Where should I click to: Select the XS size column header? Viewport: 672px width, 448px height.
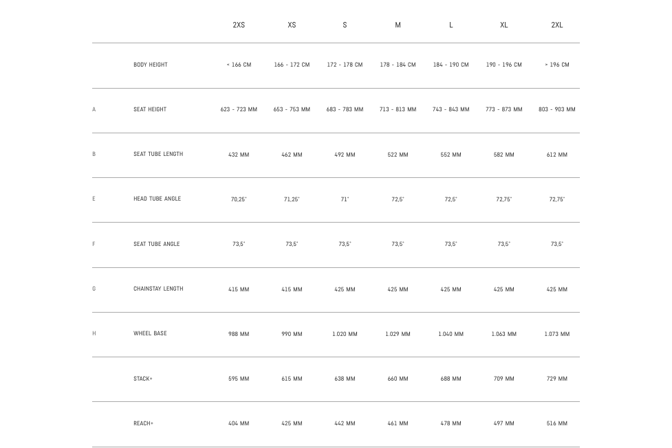292,25
